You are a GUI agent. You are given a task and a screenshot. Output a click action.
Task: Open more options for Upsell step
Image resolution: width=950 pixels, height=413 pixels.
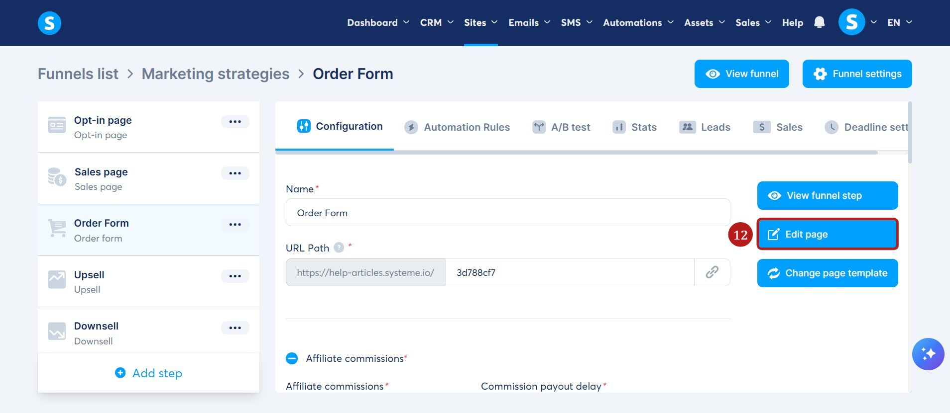coord(235,276)
